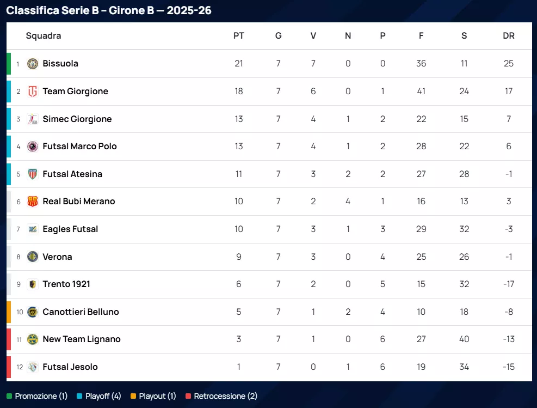Click the Futsal Atesina shield icon
This screenshot has height=408, width=537.
[33, 174]
